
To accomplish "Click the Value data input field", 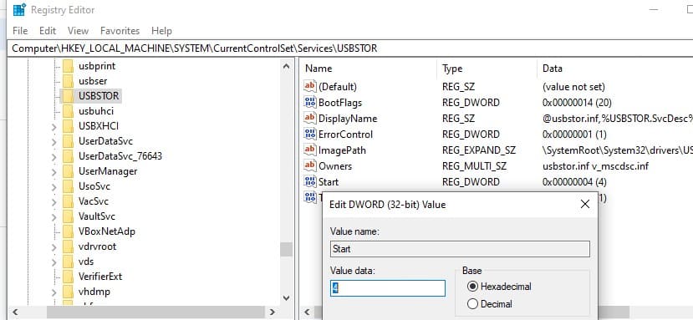I will (x=388, y=288).
